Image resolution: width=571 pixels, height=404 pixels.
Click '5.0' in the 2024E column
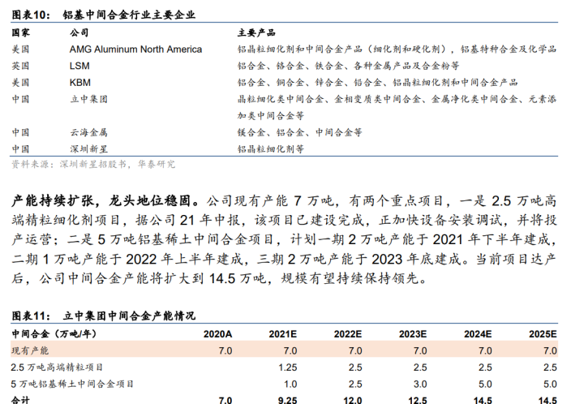pos(485,384)
